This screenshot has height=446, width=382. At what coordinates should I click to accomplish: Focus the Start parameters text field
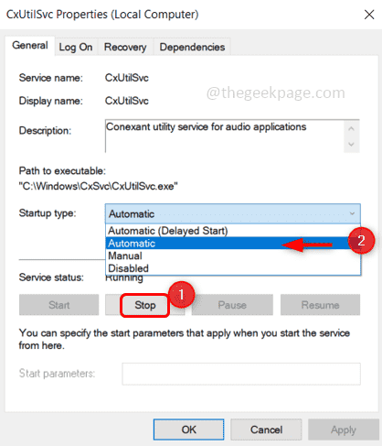241,374
